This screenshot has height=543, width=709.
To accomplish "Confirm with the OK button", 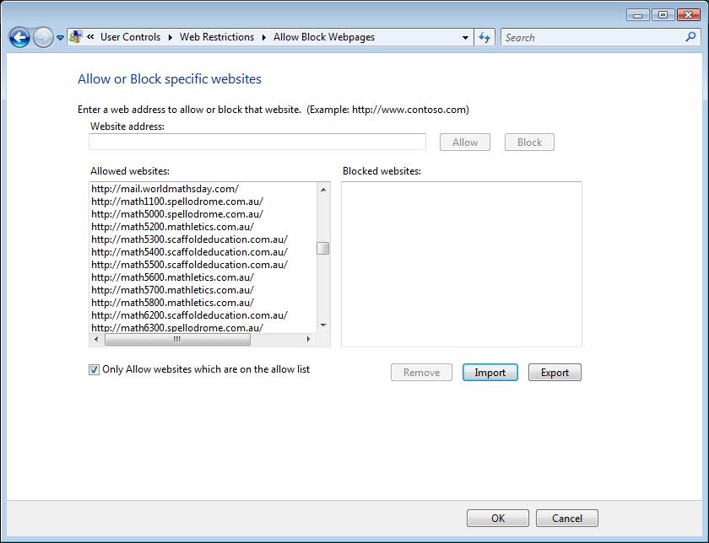I will click(x=498, y=519).
